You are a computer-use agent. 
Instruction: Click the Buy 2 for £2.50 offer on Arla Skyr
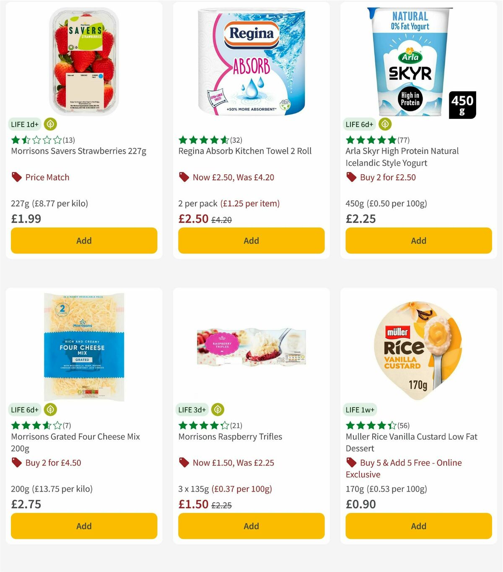point(388,177)
